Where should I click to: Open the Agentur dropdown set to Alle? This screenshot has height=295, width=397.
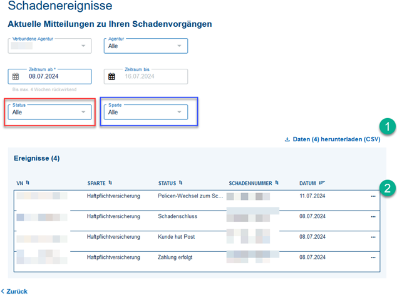tap(179, 46)
